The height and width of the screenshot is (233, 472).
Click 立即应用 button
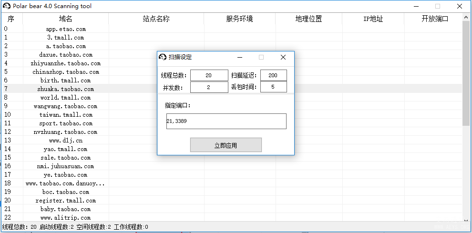(x=226, y=145)
